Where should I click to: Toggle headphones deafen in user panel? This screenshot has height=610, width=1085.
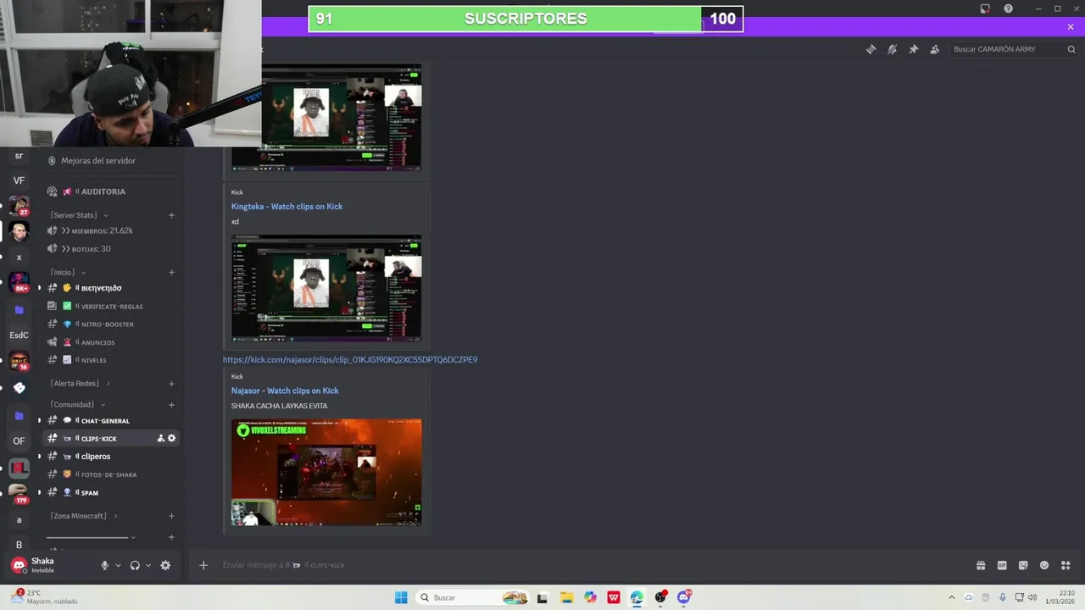tap(135, 565)
